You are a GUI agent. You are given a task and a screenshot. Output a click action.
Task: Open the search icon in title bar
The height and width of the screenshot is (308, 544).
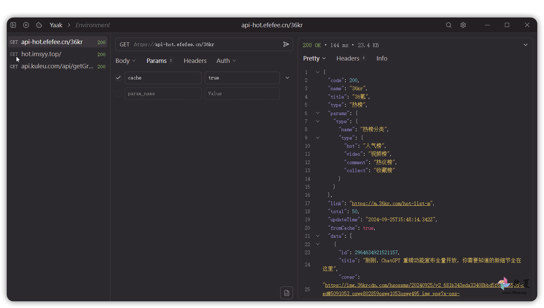point(449,25)
